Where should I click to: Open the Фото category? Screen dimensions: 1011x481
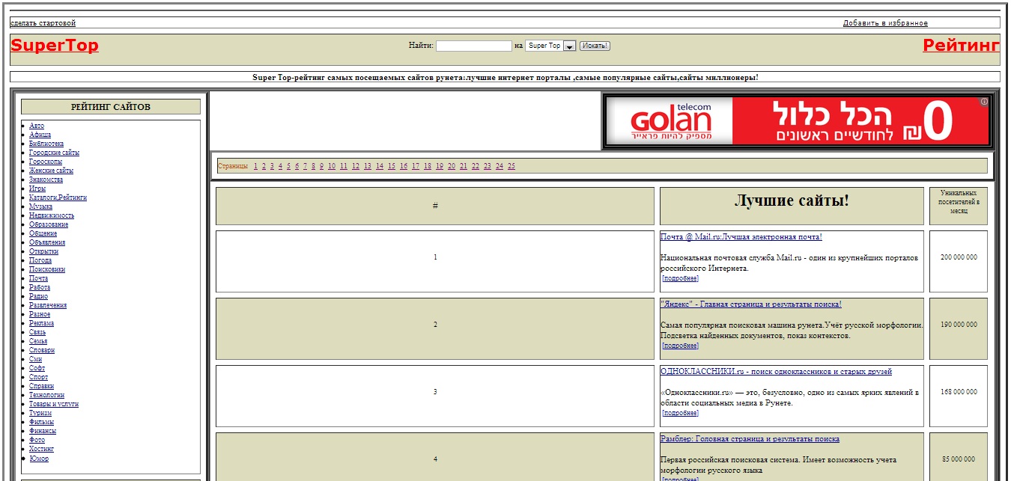[x=37, y=440]
